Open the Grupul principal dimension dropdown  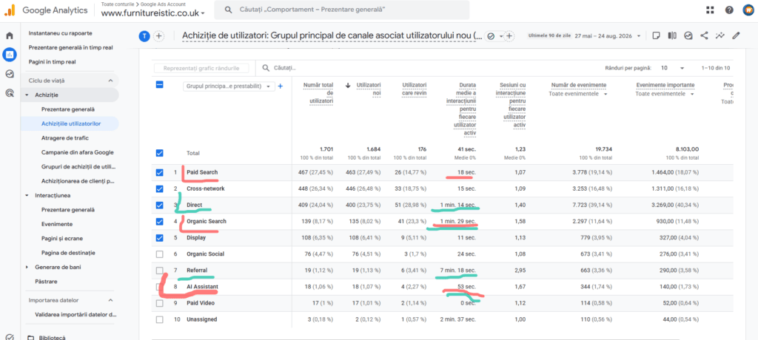tap(229, 86)
